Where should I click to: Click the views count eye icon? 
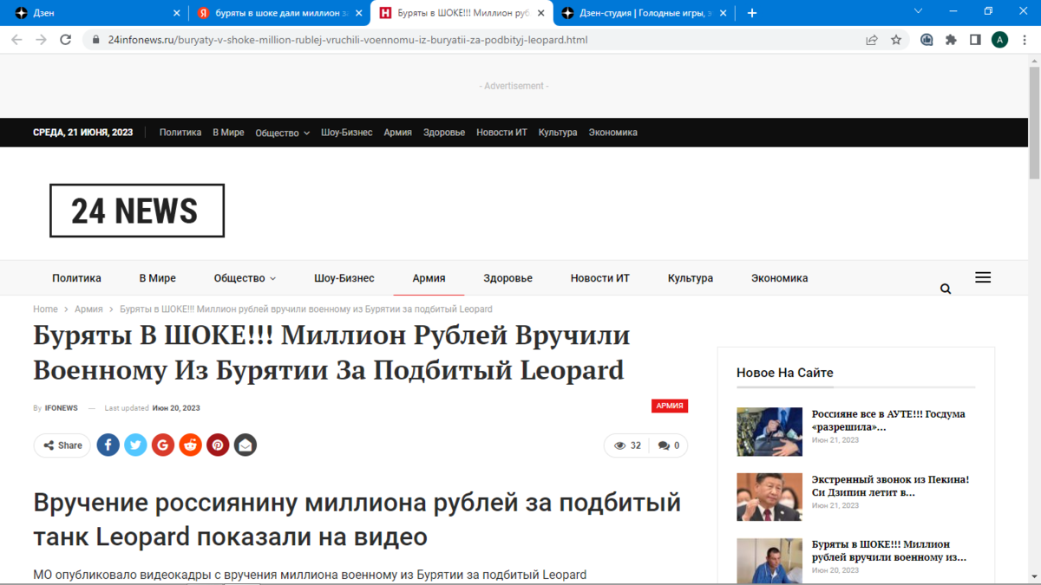click(619, 445)
